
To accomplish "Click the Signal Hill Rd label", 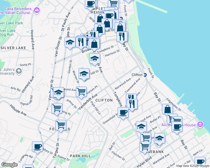I will coord(26,101).
